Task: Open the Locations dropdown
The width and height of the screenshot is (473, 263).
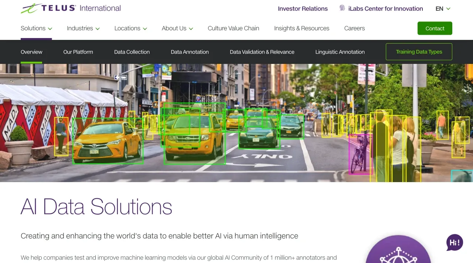Action: pos(130,28)
